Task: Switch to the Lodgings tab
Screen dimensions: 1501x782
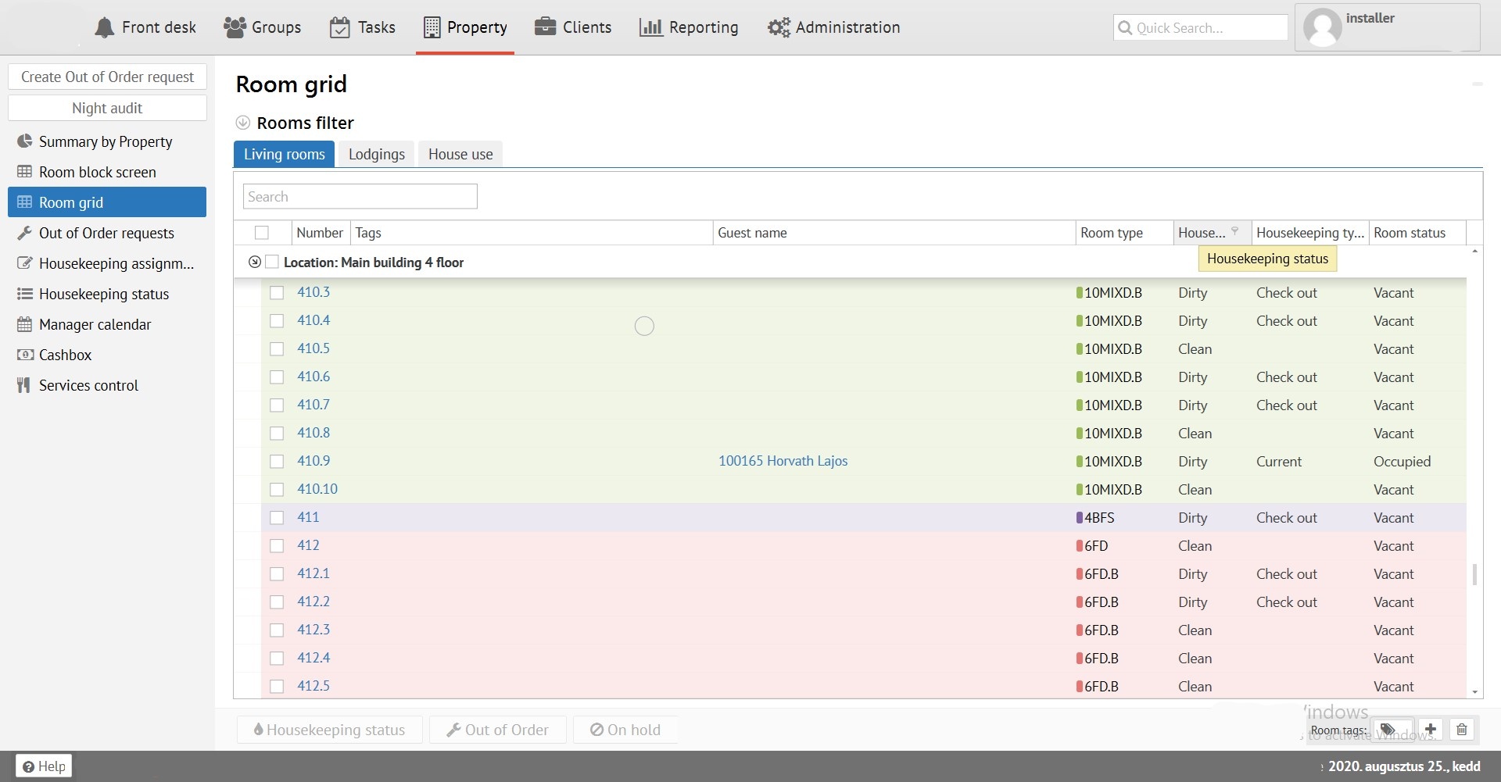Action: pos(377,154)
